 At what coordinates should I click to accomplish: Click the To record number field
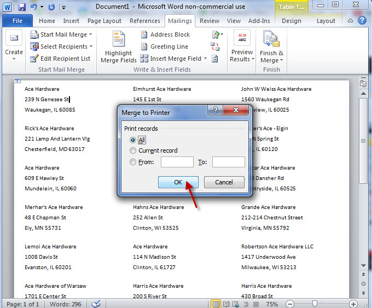pos(229,162)
